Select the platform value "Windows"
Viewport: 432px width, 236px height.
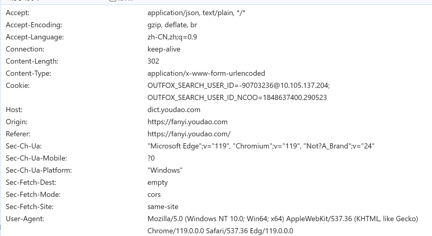click(165, 170)
